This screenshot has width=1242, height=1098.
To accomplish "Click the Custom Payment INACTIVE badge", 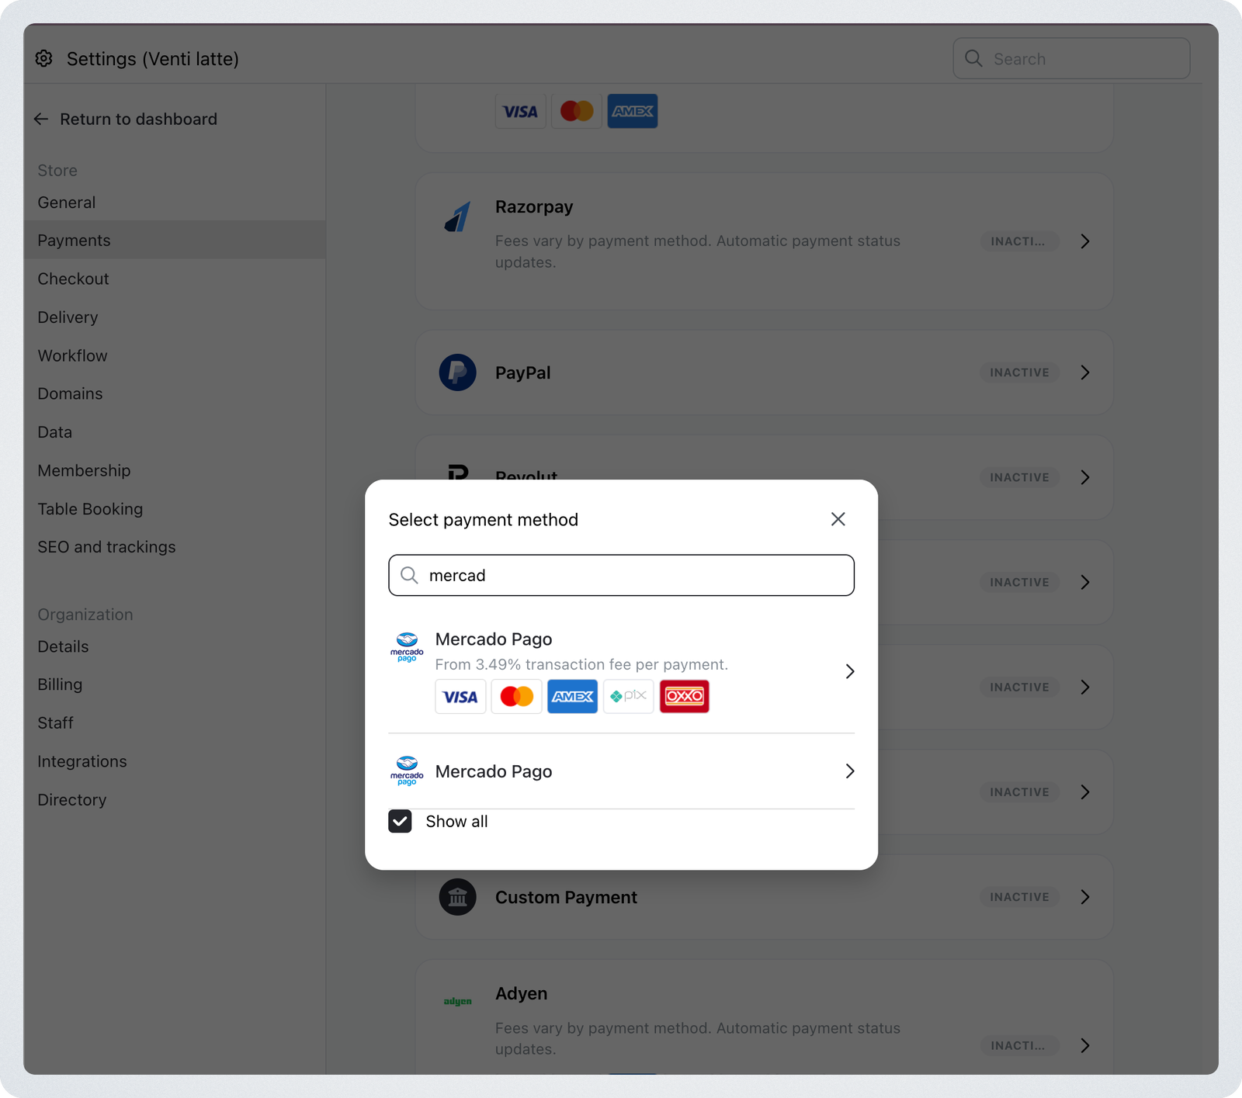I will point(1019,897).
